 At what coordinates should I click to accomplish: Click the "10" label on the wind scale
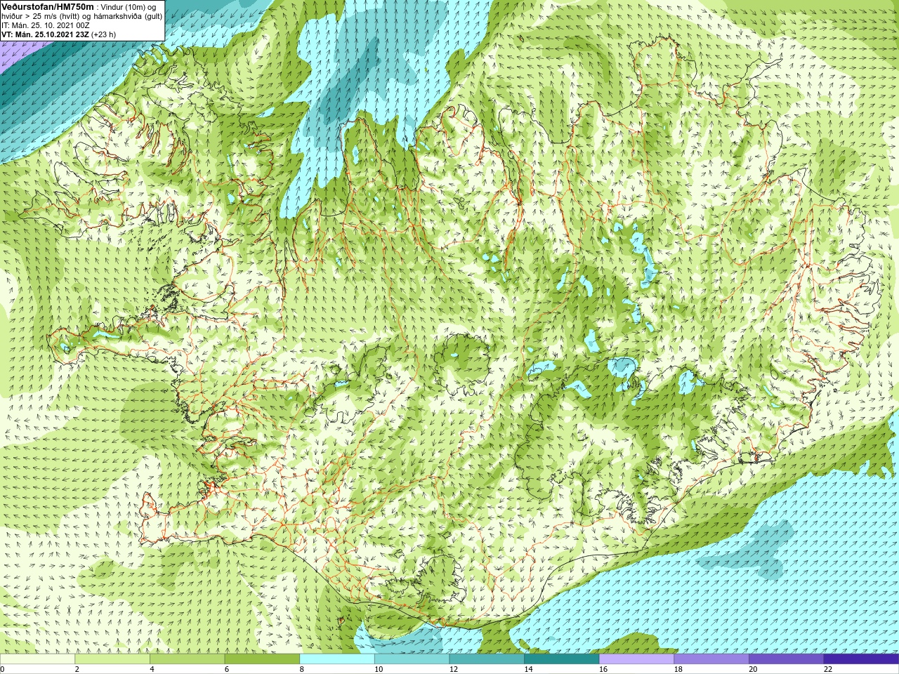pos(379,669)
